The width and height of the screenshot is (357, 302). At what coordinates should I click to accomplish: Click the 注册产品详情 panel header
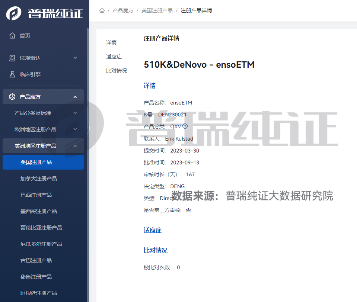[x=162, y=39]
